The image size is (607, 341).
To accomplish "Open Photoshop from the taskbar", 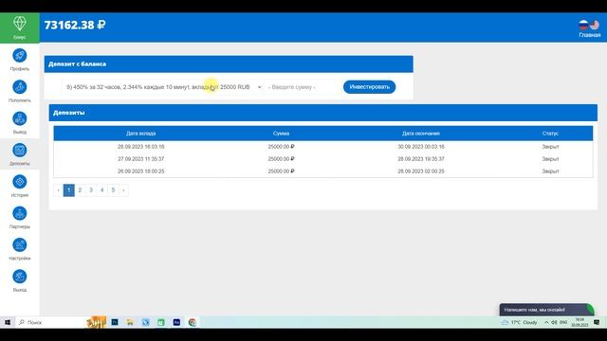I will coord(115,322).
